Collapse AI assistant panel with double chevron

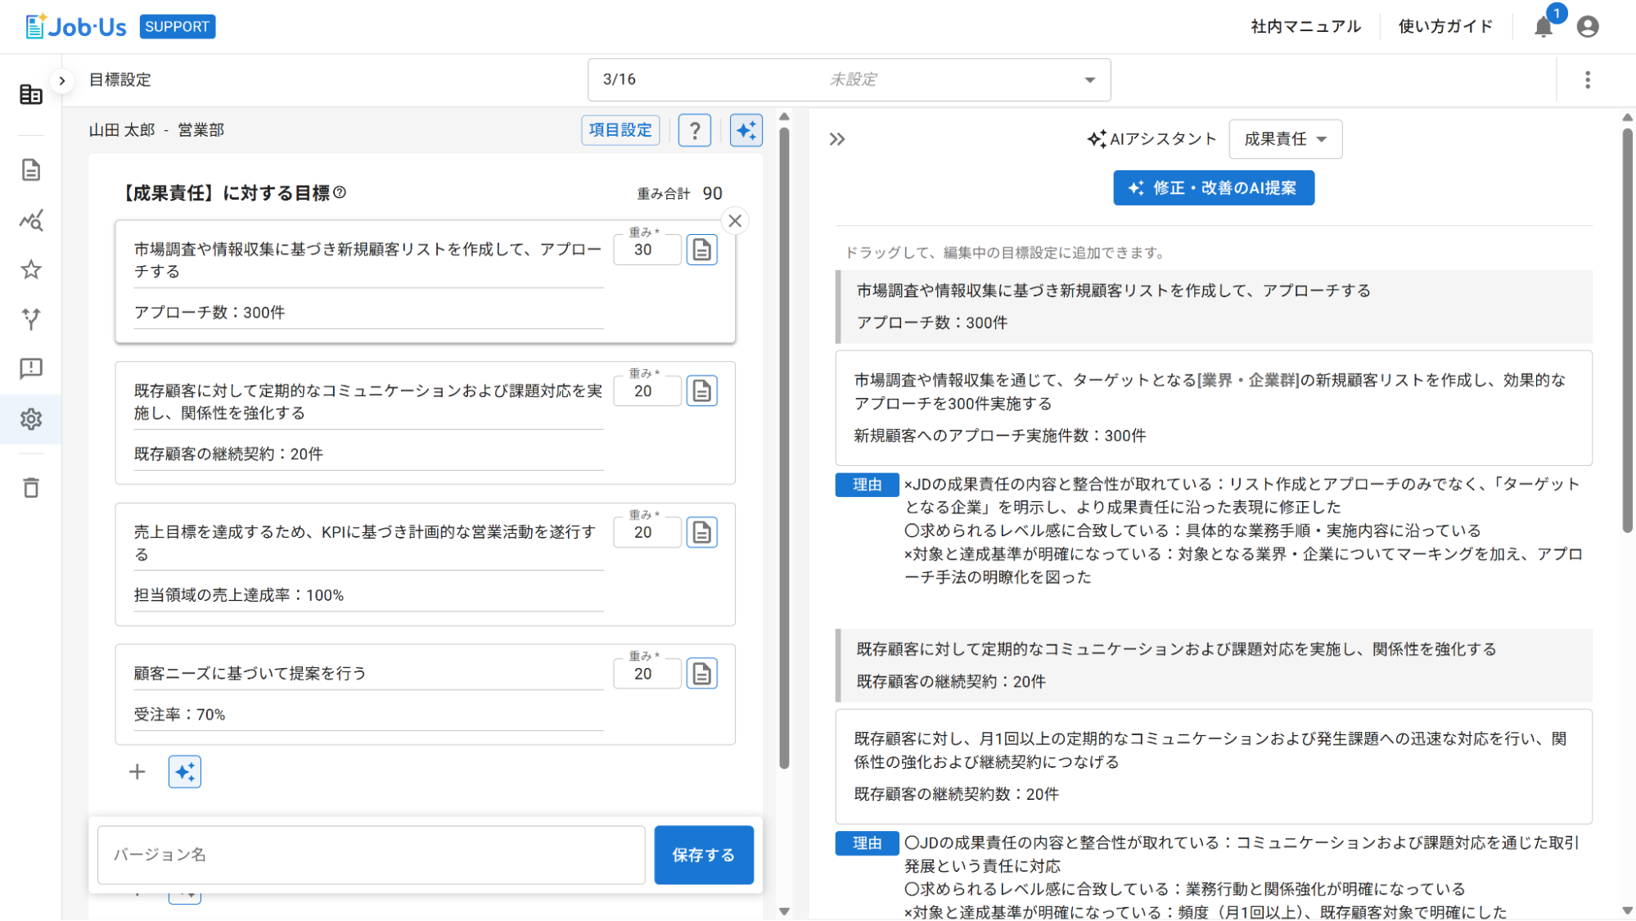pyautogui.click(x=836, y=139)
